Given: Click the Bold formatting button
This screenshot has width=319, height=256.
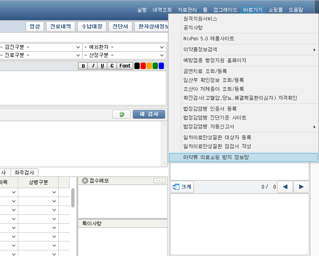Looking at the screenshot, I should pyautogui.click(x=83, y=66).
